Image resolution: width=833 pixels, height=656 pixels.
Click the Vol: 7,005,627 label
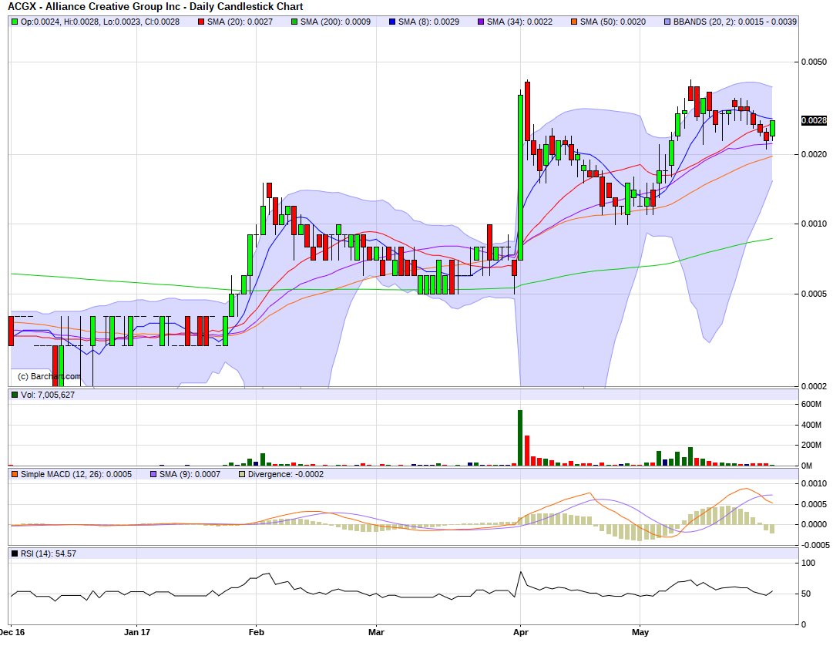point(48,395)
